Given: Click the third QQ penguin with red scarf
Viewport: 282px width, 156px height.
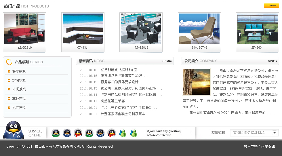Looking at the screenshot, I should pyautogui.click(x=78, y=133).
